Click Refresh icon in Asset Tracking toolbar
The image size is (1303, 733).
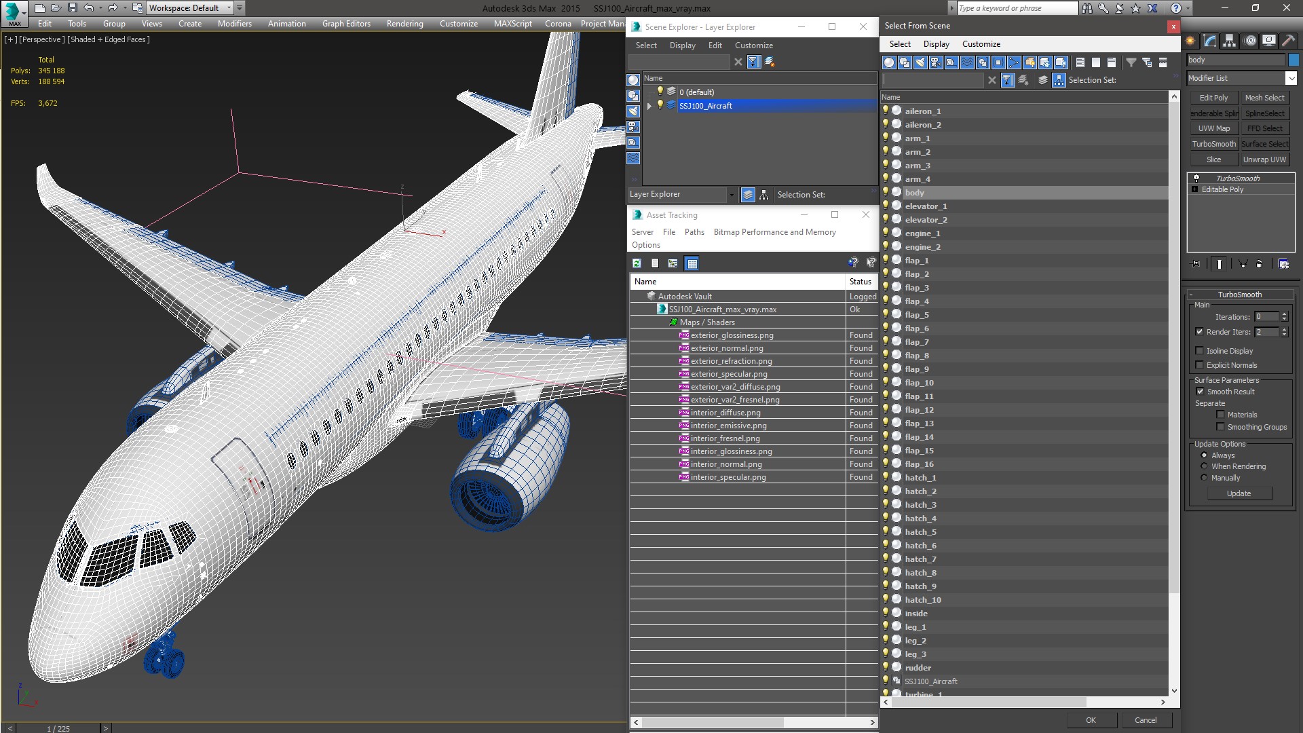(x=637, y=263)
